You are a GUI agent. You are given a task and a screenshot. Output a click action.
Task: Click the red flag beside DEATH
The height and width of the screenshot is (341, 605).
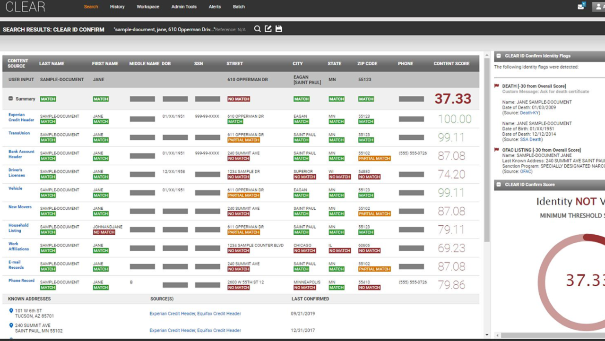pos(497,86)
